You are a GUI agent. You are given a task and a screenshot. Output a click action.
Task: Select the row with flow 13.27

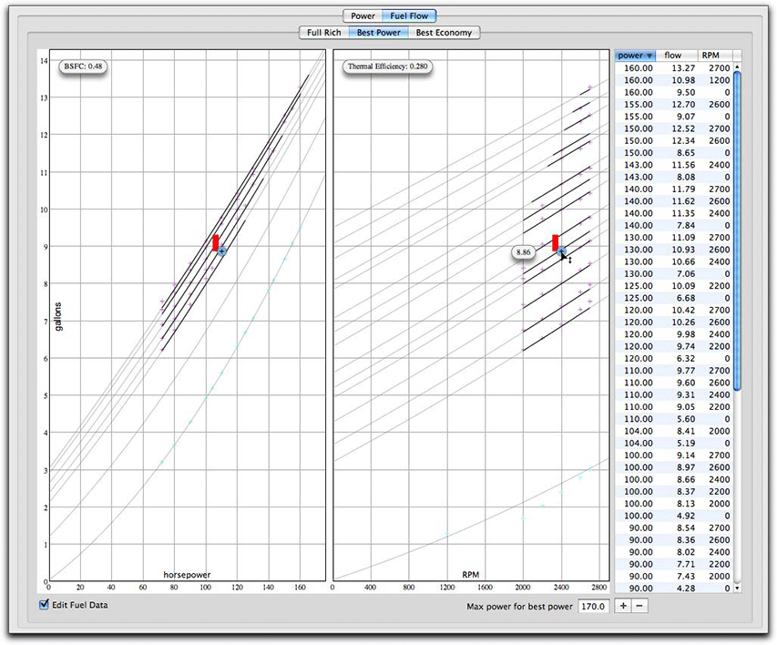pos(675,68)
